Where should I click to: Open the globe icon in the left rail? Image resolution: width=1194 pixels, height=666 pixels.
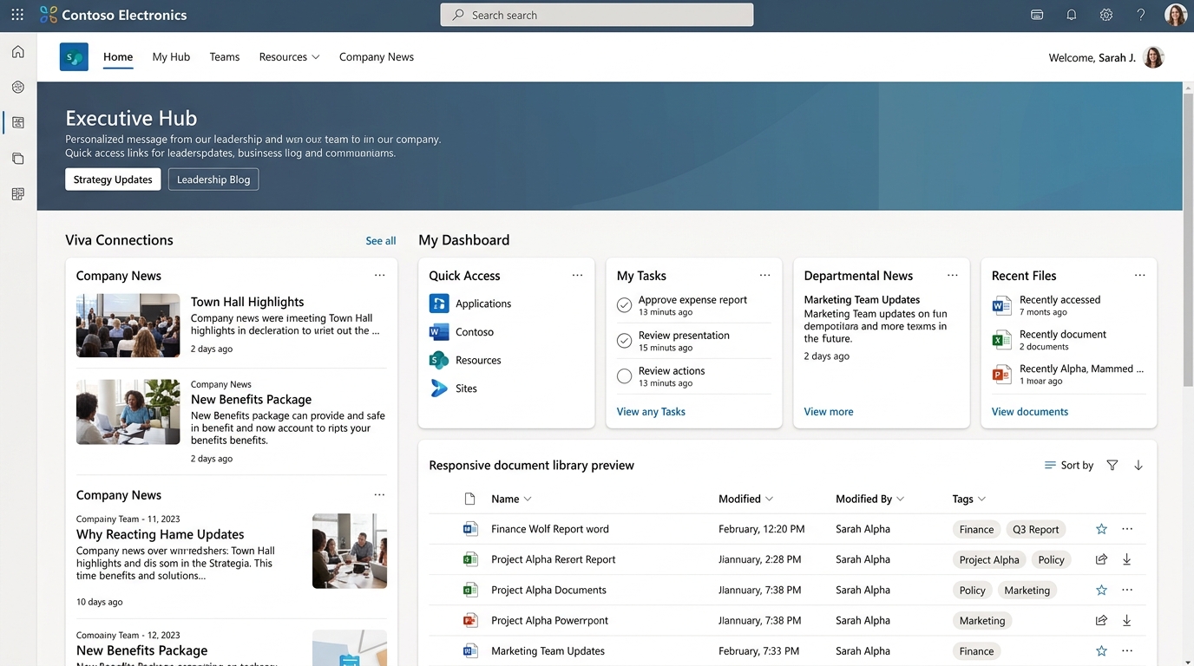(17, 88)
